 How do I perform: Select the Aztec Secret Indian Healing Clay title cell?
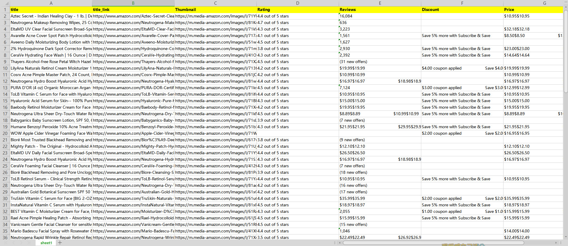pyautogui.click(x=51, y=16)
